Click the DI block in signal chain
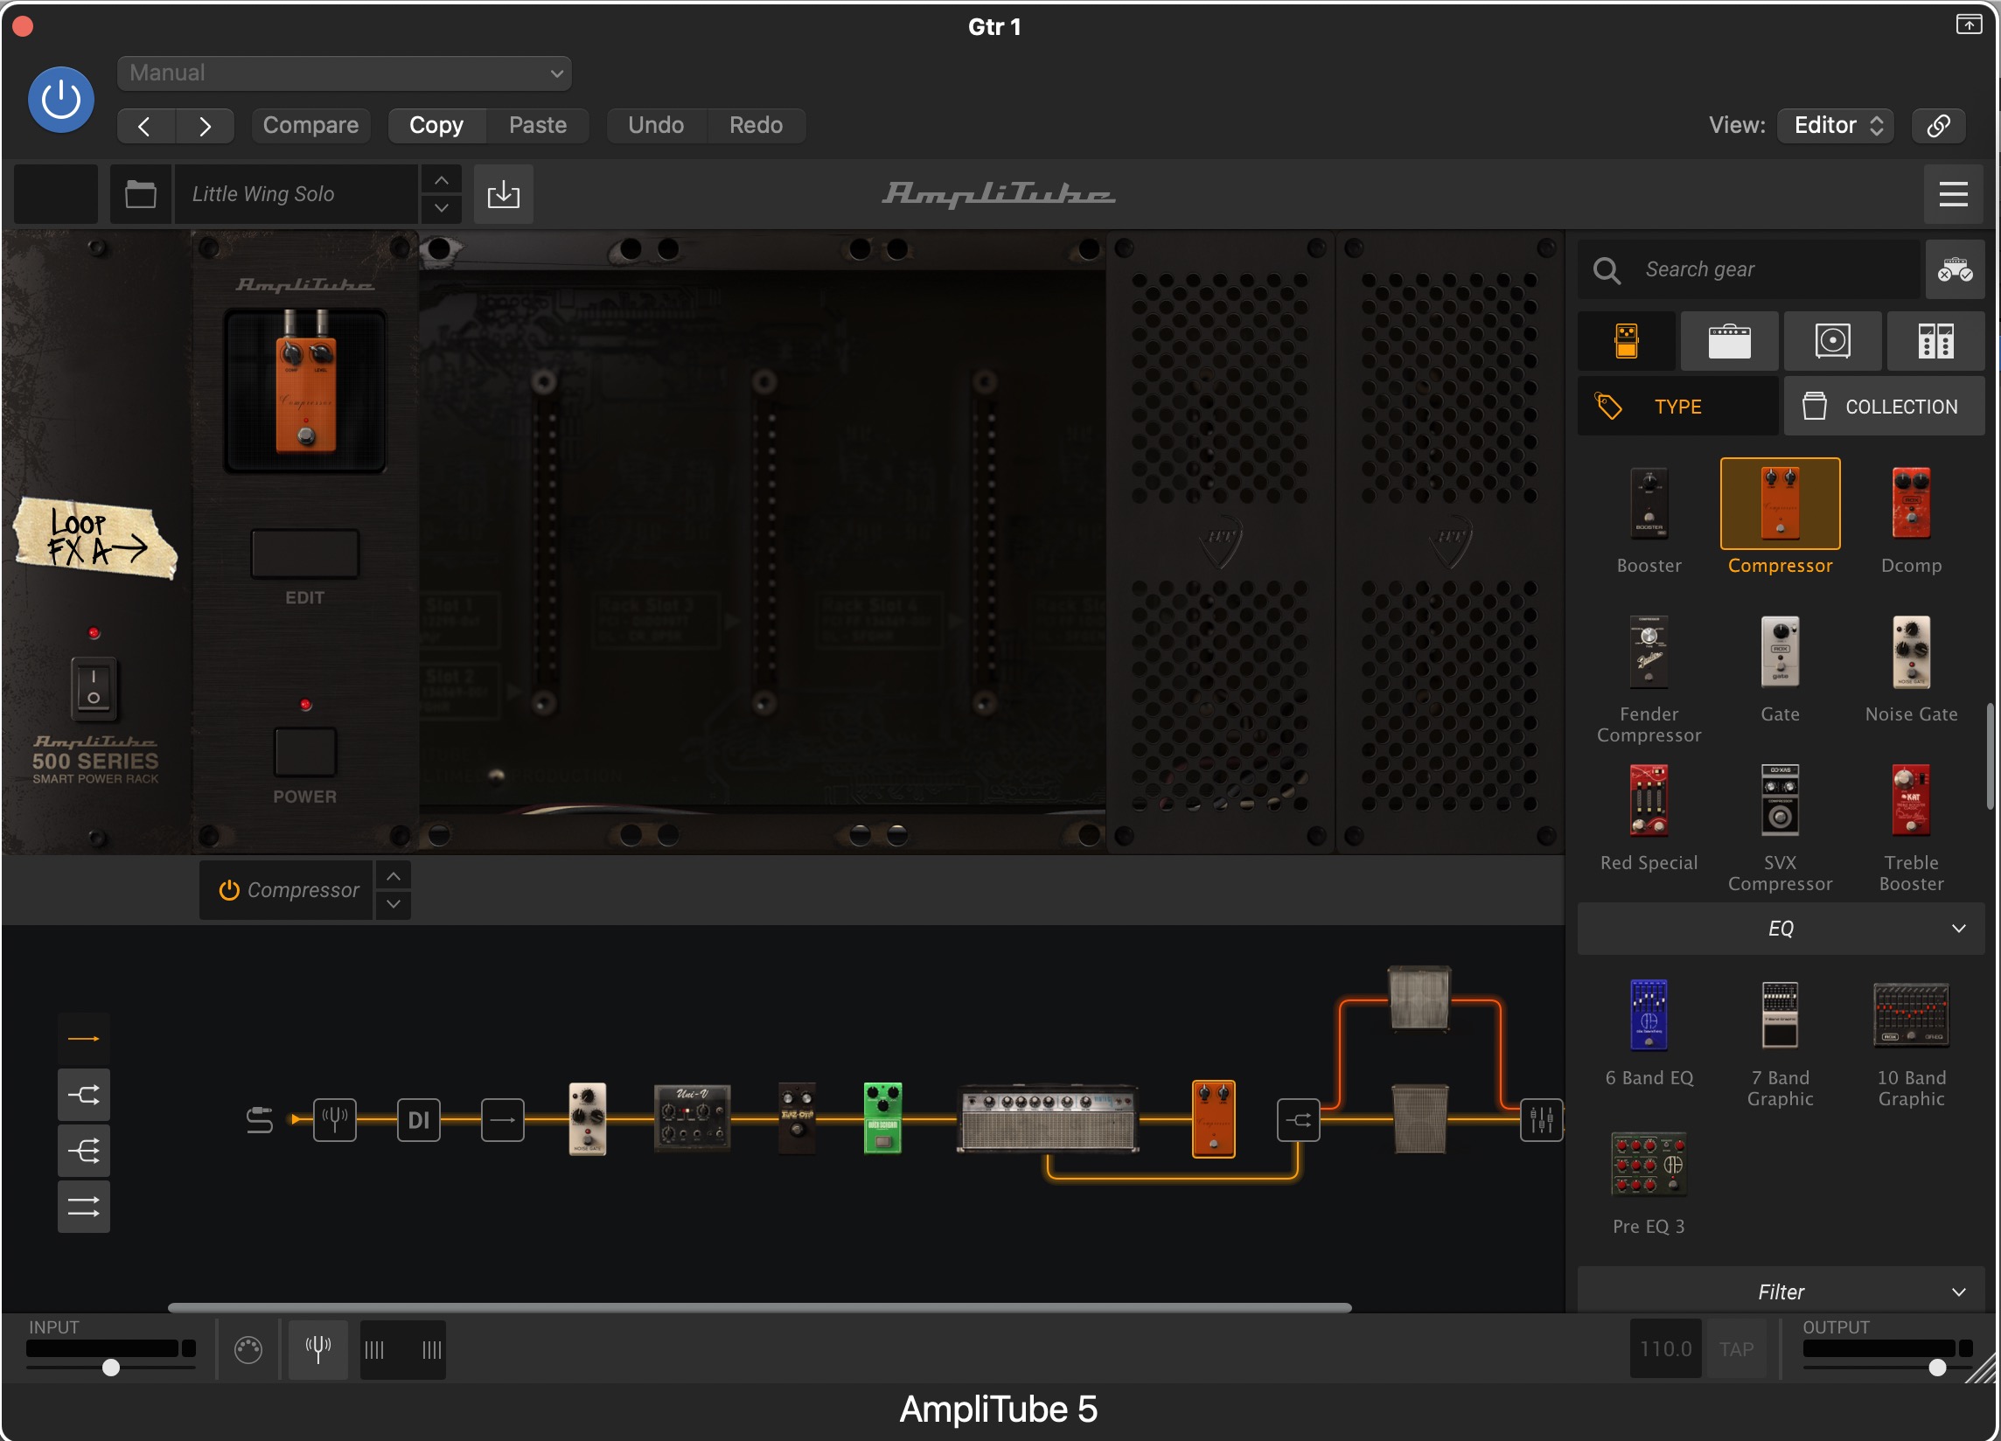Screen dimensions: 2001x1441 (x=419, y=1120)
